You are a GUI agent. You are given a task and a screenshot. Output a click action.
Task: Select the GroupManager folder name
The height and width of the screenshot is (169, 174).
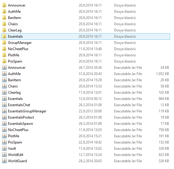[20, 43]
